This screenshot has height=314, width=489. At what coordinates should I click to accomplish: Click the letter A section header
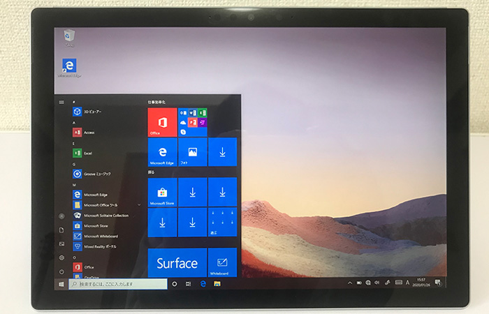pos(74,123)
